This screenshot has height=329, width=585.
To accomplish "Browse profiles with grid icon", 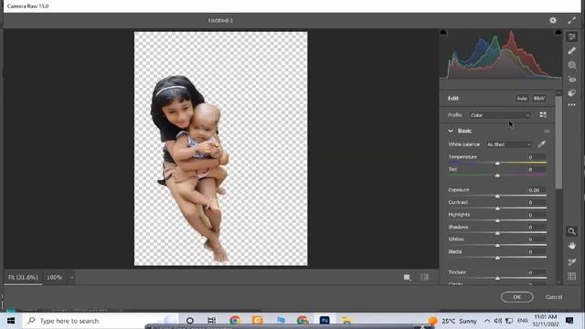I will [543, 115].
